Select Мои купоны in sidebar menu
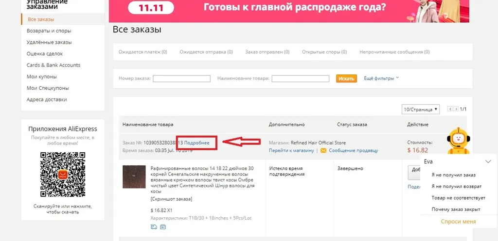 [42, 77]
